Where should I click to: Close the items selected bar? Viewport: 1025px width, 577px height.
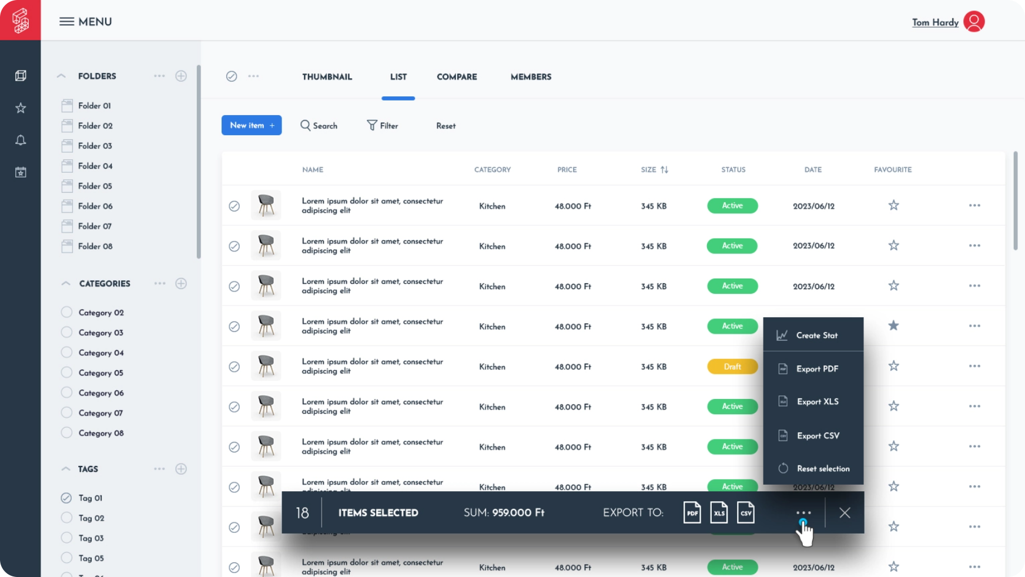(x=845, y=513)
